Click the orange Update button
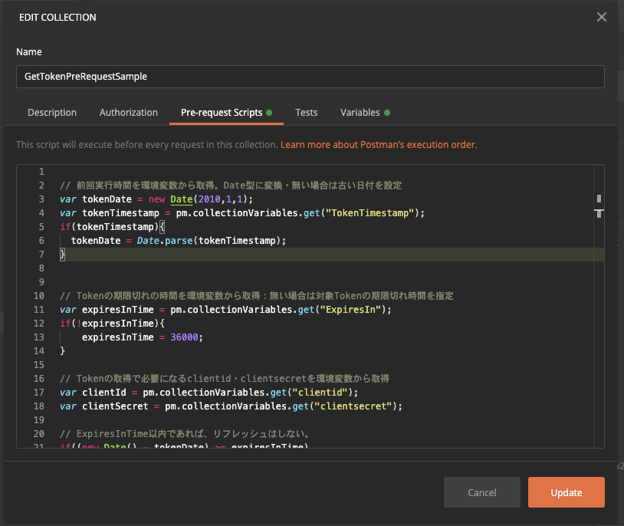Image resolution: width=624 pixels, height=526 pixels. click(x=566, y=492)
